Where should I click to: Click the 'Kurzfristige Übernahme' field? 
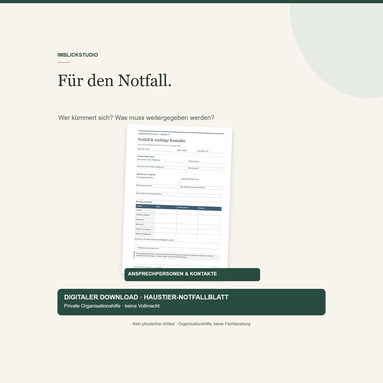click(x=158, y=182)
